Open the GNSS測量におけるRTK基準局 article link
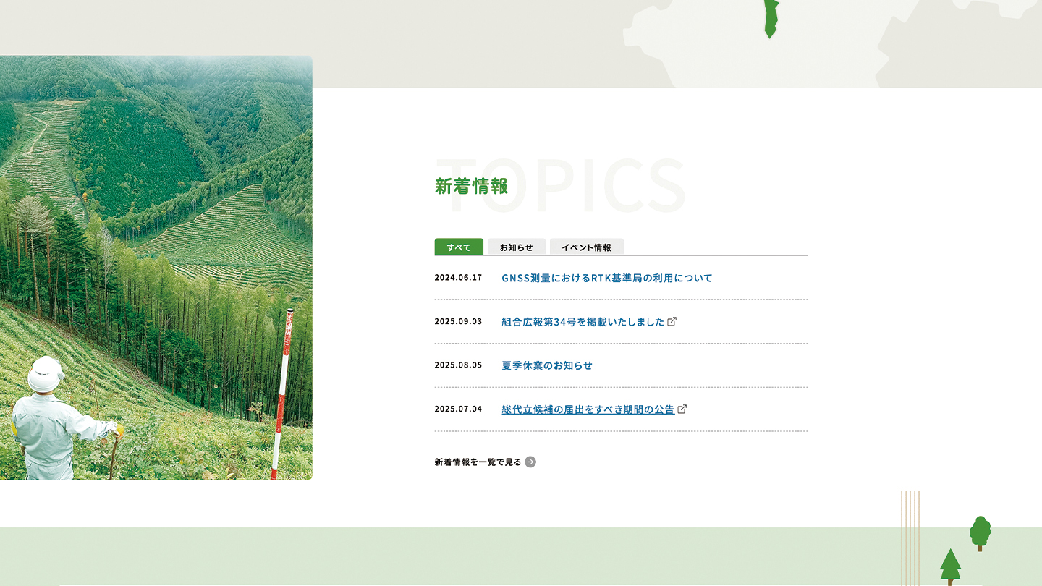This screenshot has width=1042, height=586. (x=606, y=278)
